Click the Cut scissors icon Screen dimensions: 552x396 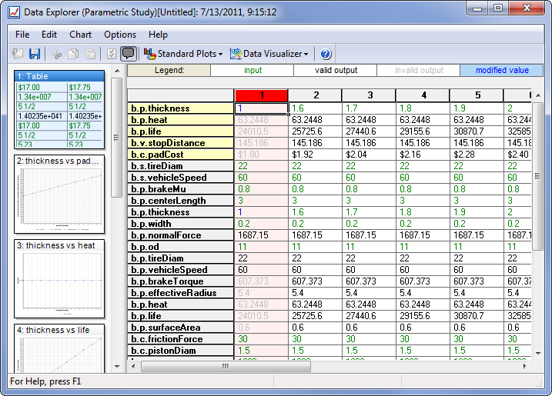(56, 54)
